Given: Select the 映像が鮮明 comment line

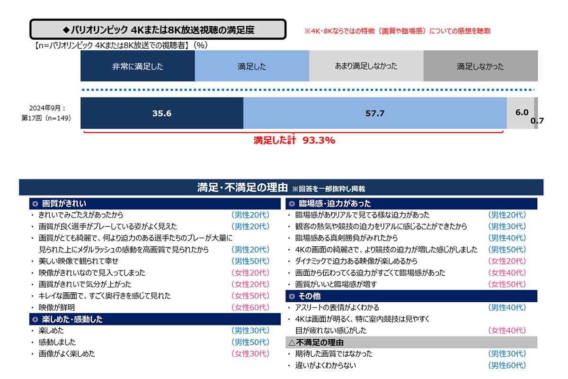Looking at the screenshot, I should click(57, 307).
